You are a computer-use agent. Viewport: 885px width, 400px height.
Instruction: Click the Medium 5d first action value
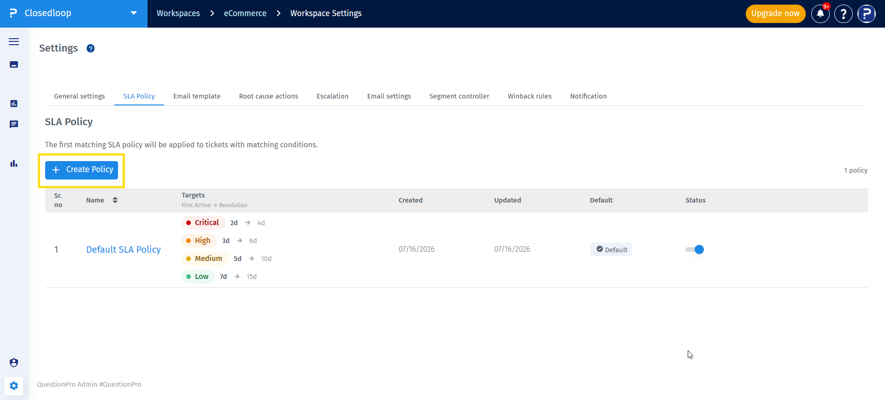coord(237,259)
